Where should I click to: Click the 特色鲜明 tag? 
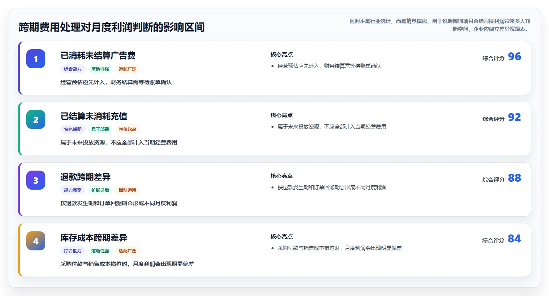click(73, 129)
